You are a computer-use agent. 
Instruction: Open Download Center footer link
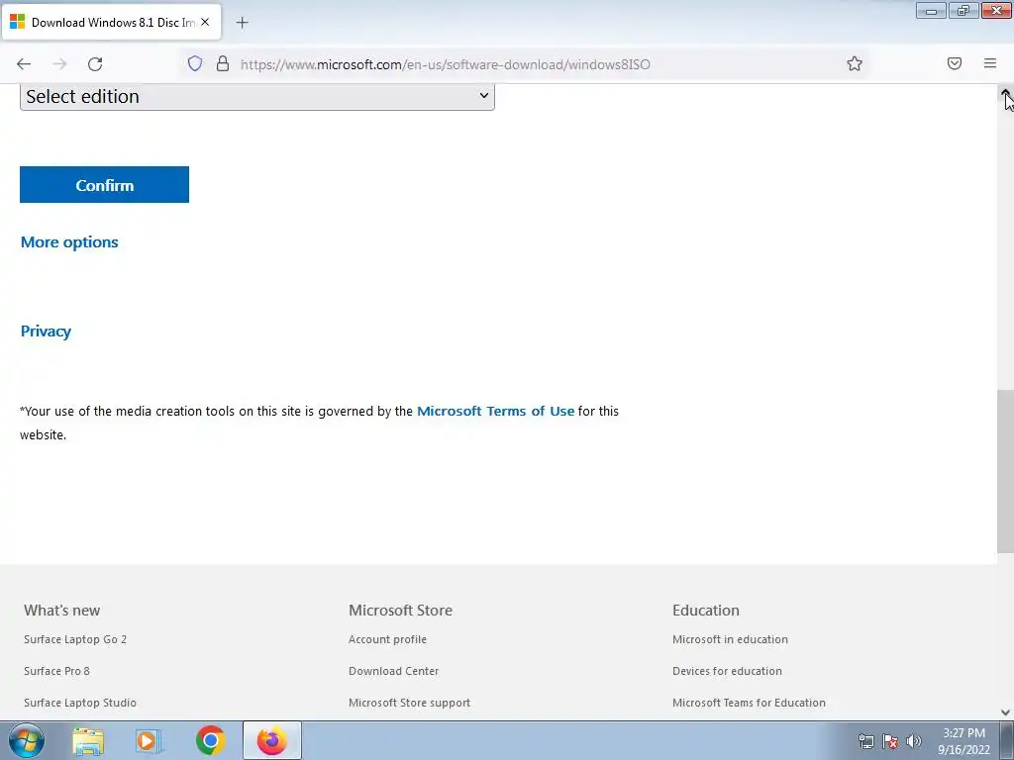tap(394, 671)
